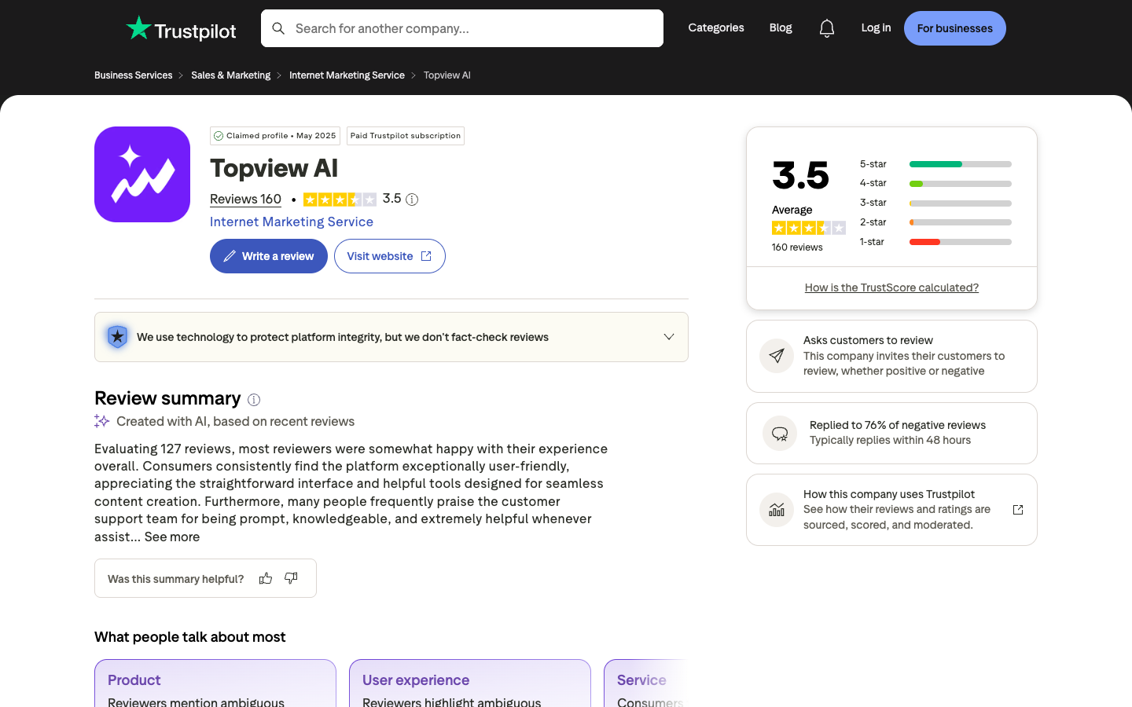Screen dimensions: 1132x707
Task: Filter by 3-star rating row
Action: tap(935, 203)
